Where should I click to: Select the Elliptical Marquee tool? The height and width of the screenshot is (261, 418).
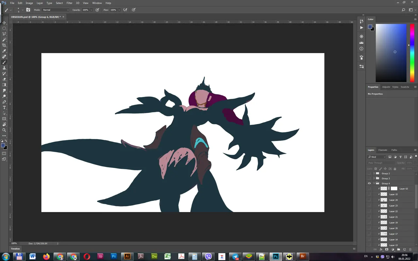coord(4,28)
